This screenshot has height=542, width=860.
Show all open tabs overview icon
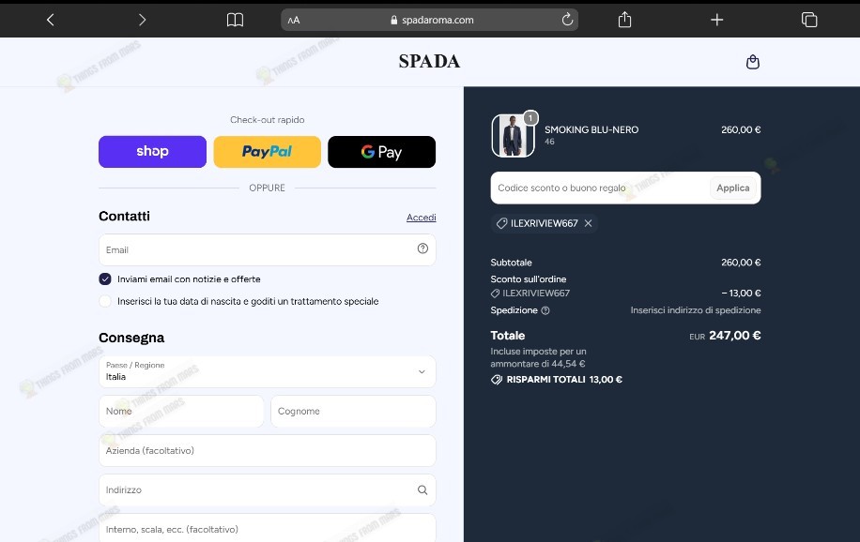pos(809,20)
